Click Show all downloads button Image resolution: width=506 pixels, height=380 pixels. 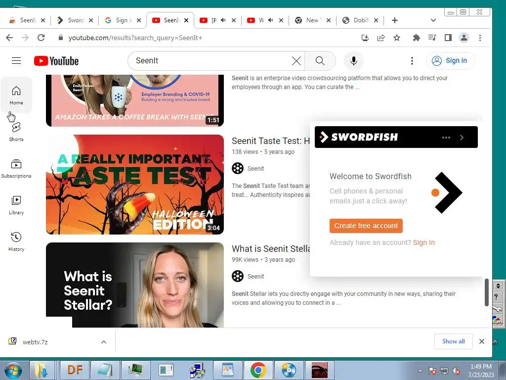point(454,341)
